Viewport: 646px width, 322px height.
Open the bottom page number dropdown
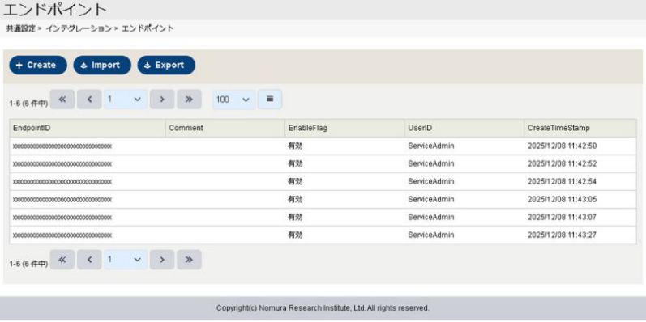point(126,260)
